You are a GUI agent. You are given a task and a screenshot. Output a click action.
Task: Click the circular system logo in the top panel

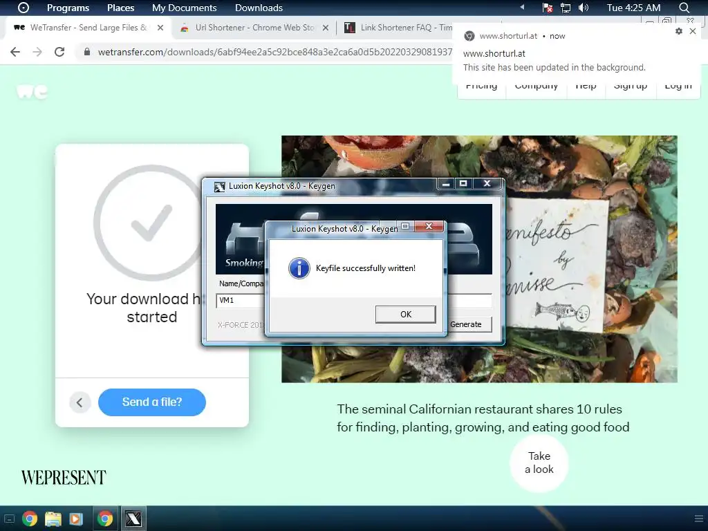coord(24,8)
